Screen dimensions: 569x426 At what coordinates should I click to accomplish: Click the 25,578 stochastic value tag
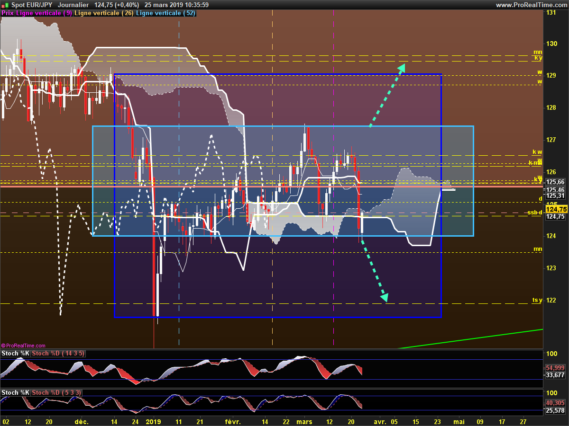555,410
